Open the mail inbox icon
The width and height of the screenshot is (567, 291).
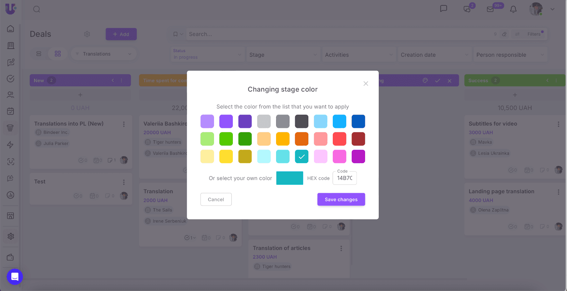tap(490, 9)
